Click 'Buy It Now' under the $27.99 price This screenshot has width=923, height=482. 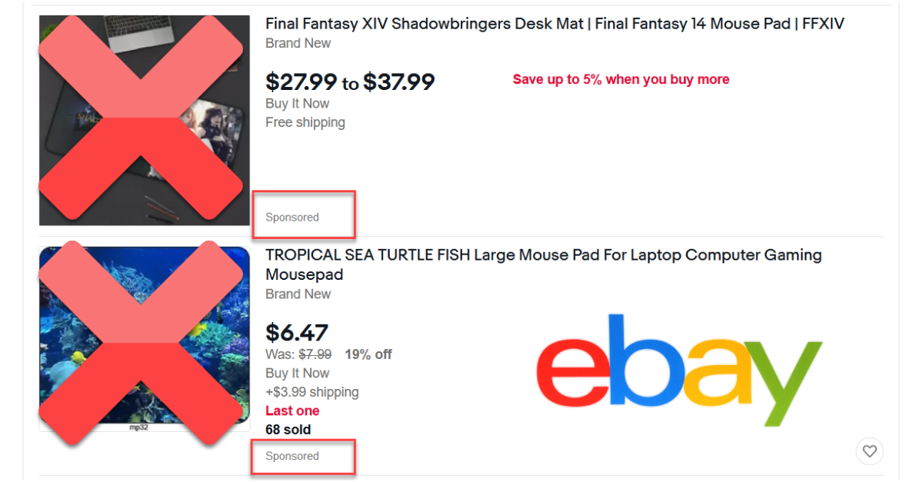298,103
